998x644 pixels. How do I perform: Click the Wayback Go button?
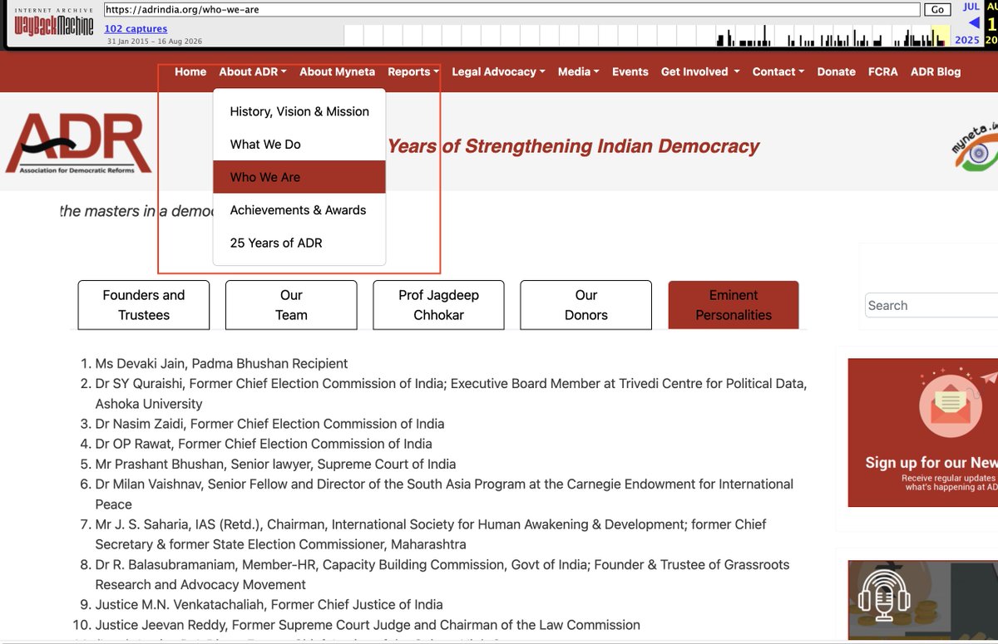pos(937,10)
